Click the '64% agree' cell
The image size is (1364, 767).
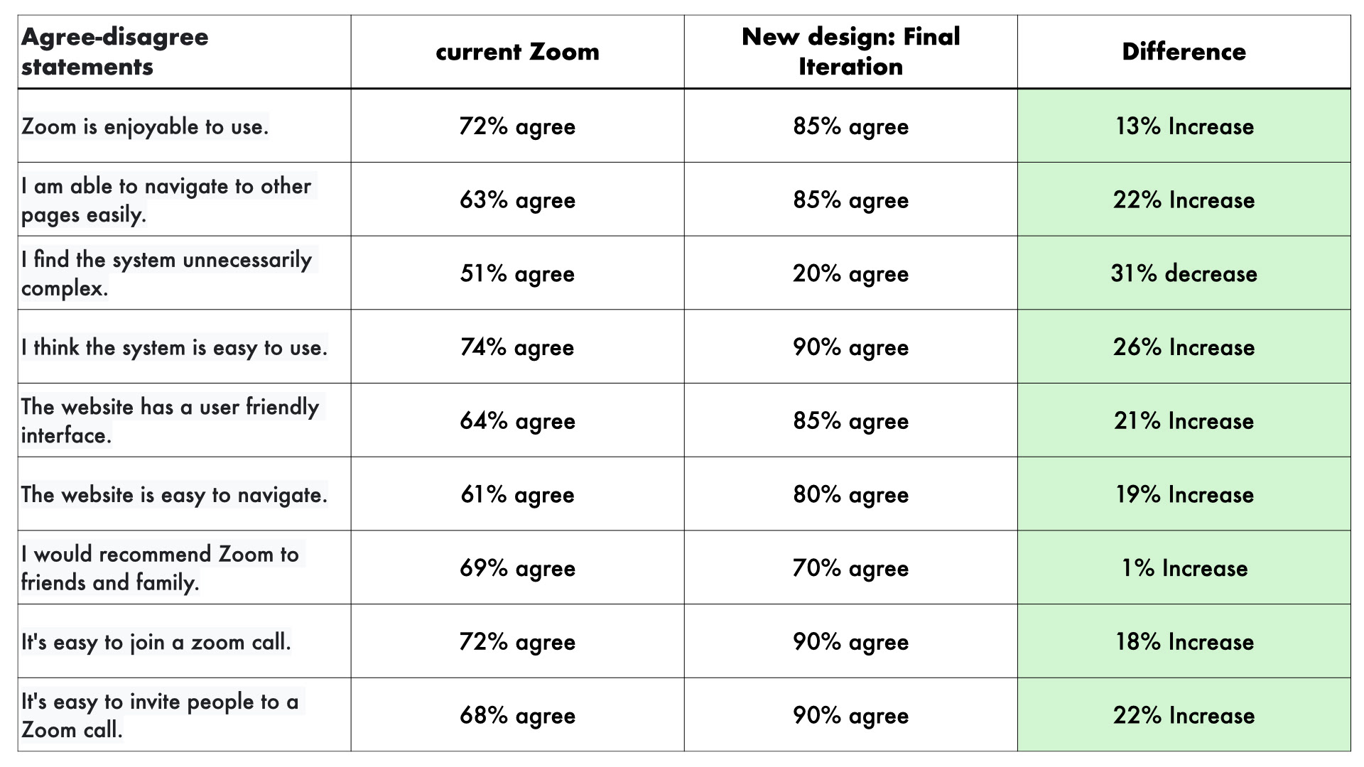click(x=517, y=420)
